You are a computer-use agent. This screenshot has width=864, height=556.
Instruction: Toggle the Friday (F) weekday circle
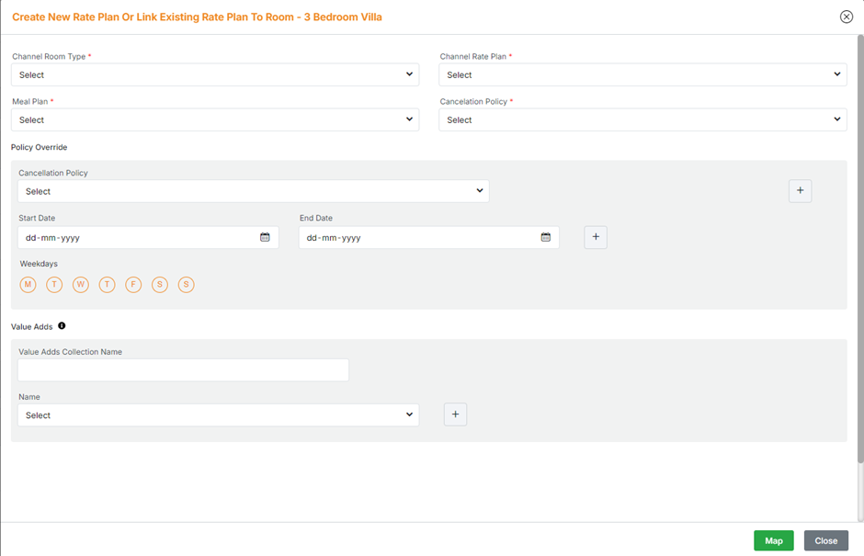click(133, 285)
